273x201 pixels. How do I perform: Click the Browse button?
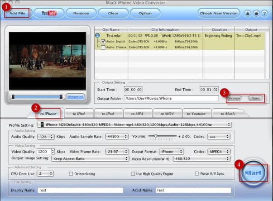tap(235, 98)
